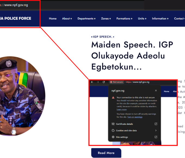Click the Learn more link
The image size is (185, 158).
tap(122, 110)
